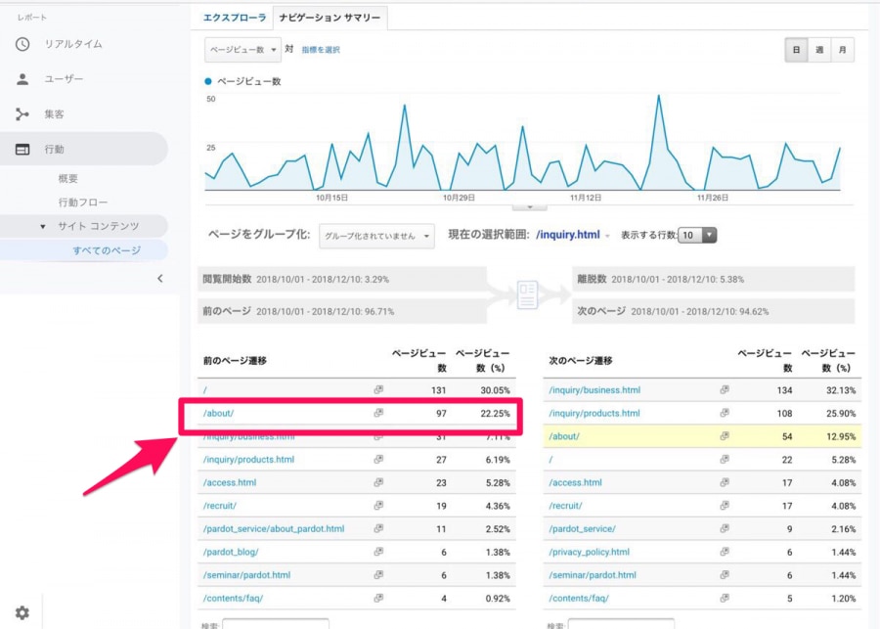880x629 pixels.
Task: Select the Navigation Summary tab
Action: (330, 18)
